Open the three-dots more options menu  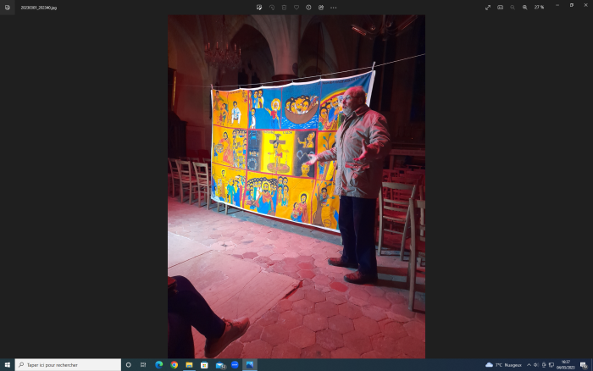tap(333, 7)
